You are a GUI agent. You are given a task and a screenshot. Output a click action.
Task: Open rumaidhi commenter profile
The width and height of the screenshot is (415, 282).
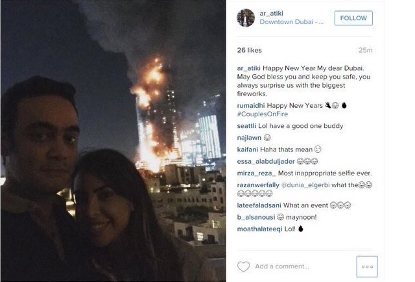pyautogui.click(x=251, y=105)
